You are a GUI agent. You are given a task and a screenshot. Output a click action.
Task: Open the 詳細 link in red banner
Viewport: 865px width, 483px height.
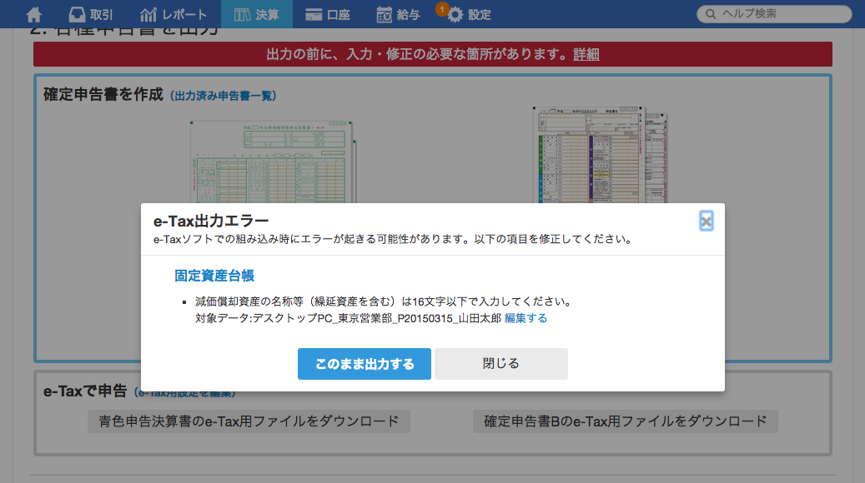point(586,54)
